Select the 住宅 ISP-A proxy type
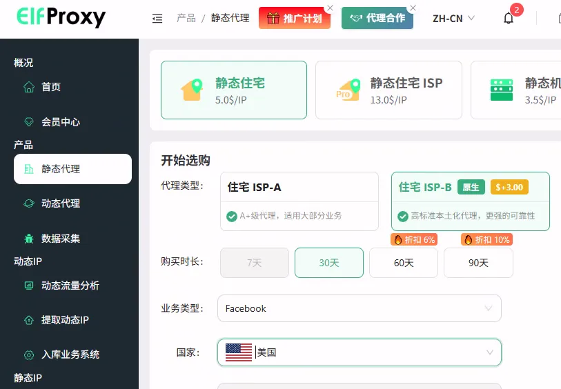The image size is (561, 389). click(x=299, y=201)
